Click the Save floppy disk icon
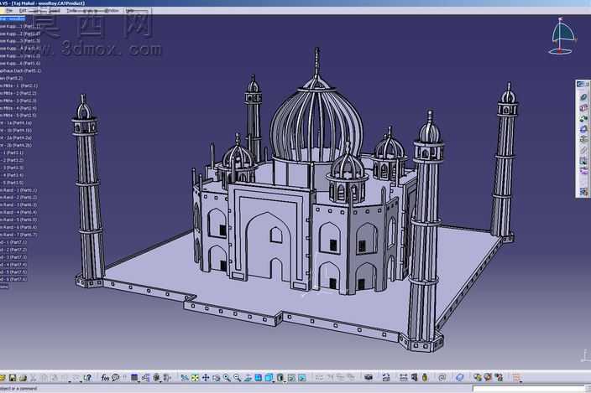Image resolution: width=591 pixels, height=393 pixels. [13, 378]
